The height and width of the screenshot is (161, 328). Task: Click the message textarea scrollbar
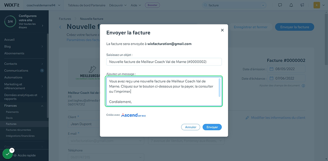[220, 87]
